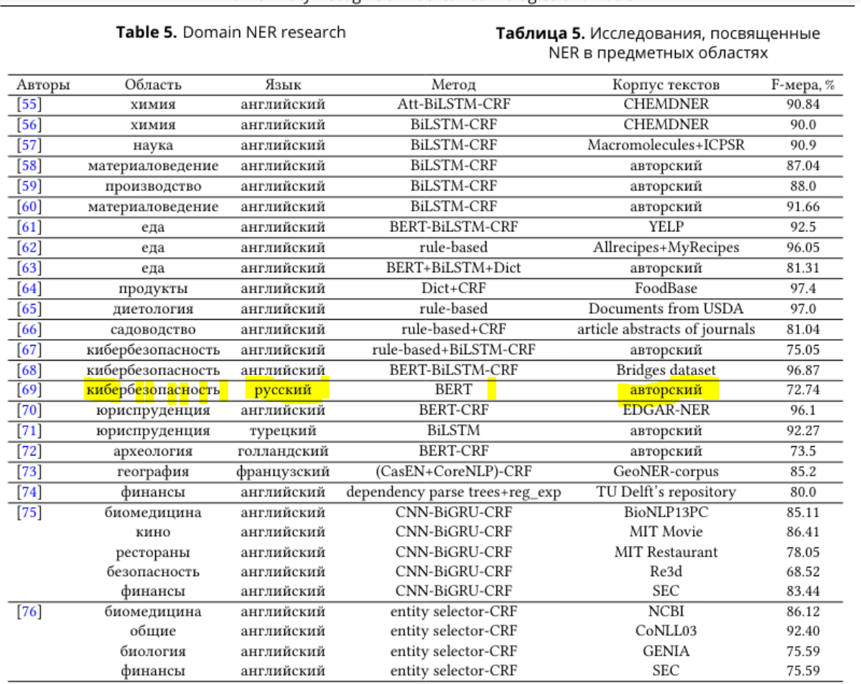The height and width of the screenshot is (684, 861).
Task: Click citation [62] for rule-based food NER
Action: click(29, 247)
